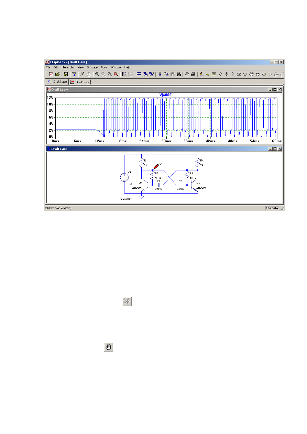Select the Label Net tool

coord(214,74)
